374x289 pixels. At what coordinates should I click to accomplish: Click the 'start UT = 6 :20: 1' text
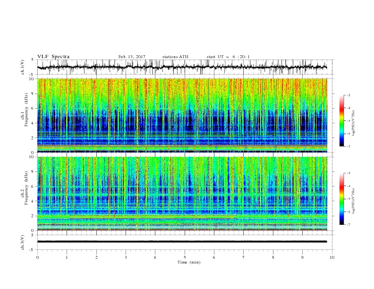(228, 57)
